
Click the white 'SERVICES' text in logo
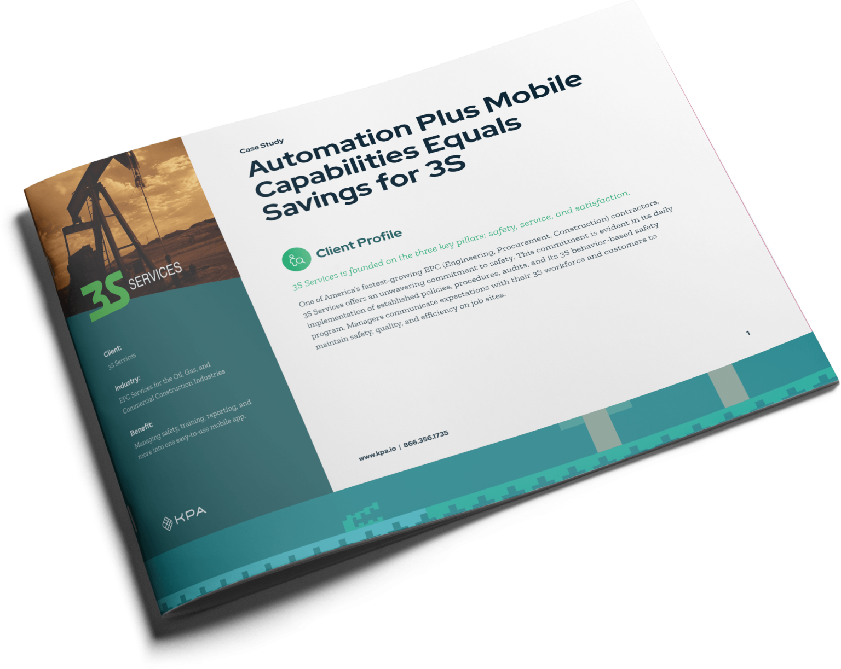[153, 276]
